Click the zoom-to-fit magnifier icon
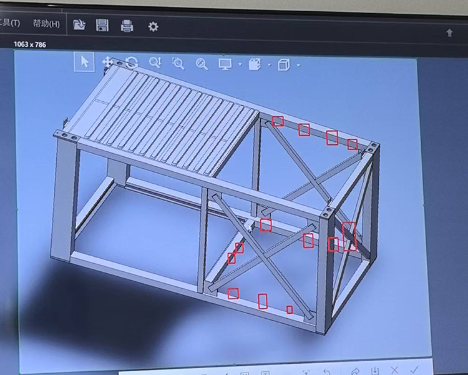468x375 pixels. coord(178,63)
